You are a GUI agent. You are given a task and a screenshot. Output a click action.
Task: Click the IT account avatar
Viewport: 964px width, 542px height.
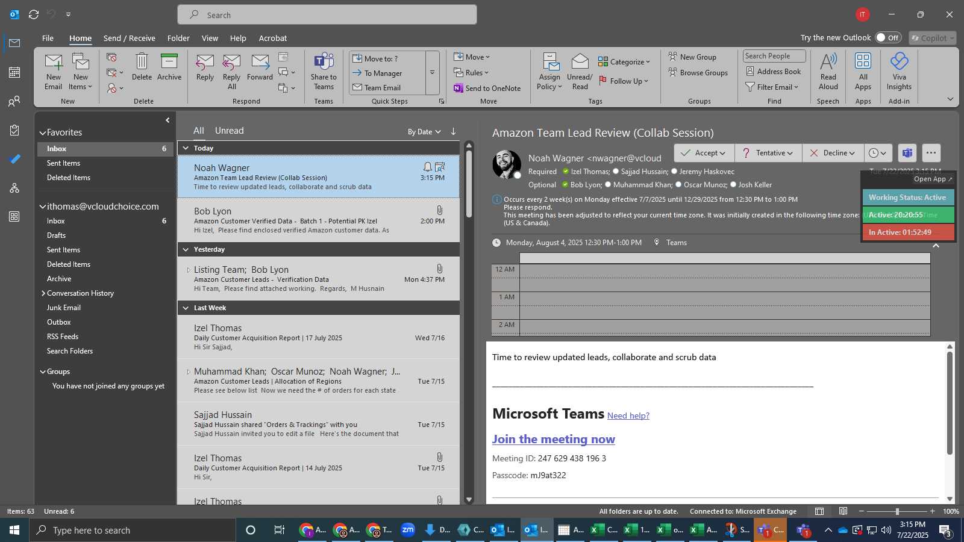[863, 14]
